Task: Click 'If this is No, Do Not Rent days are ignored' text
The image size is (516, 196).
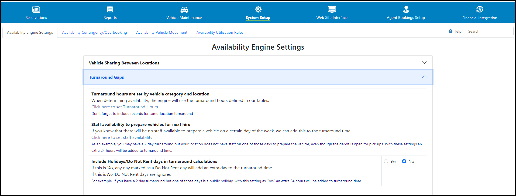Action: click(x=131, y=174)
